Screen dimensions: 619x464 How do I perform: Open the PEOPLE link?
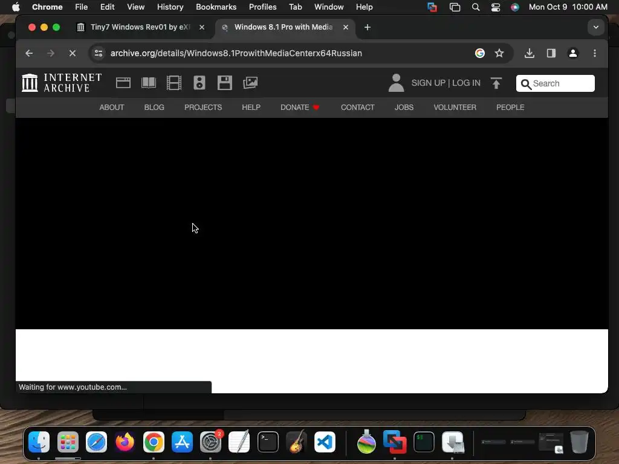[x=510, y=108]
